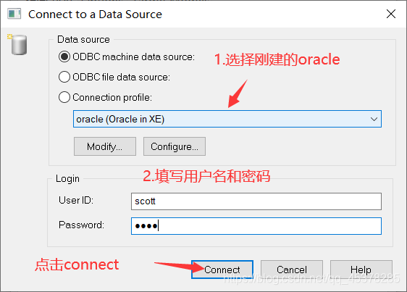Open the Modify... dialog
Viewport: 407px width, 292px height.
104,146
